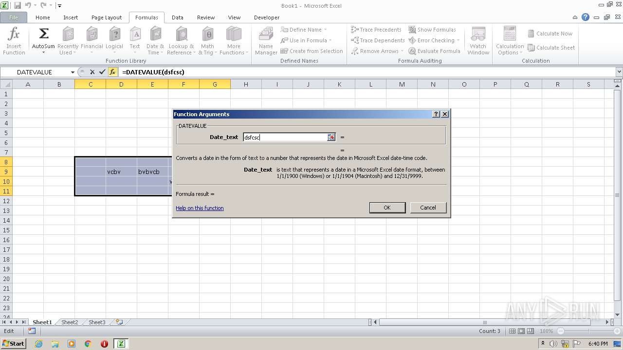The image size is (623, 350).
Task: Click Trace Dependents
Action: (378, 40)
